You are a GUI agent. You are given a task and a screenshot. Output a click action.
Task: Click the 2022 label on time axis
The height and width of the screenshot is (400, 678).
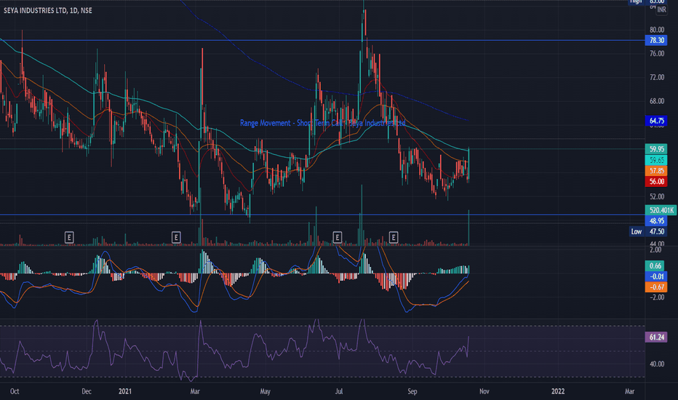point(558,391)
